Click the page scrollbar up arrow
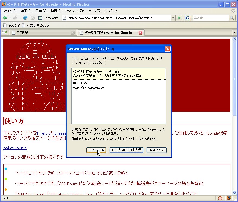238x202 pixels. 234,39
